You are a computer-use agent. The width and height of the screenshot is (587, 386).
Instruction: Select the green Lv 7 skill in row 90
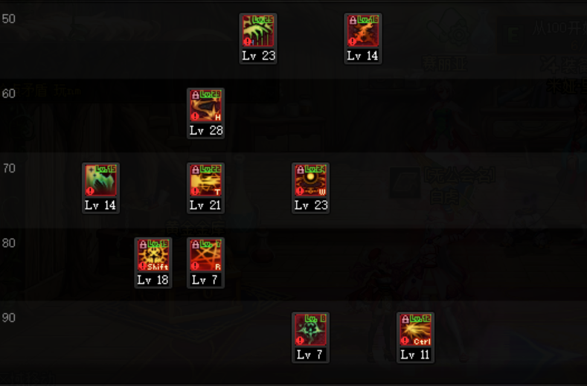click(310, 329)
